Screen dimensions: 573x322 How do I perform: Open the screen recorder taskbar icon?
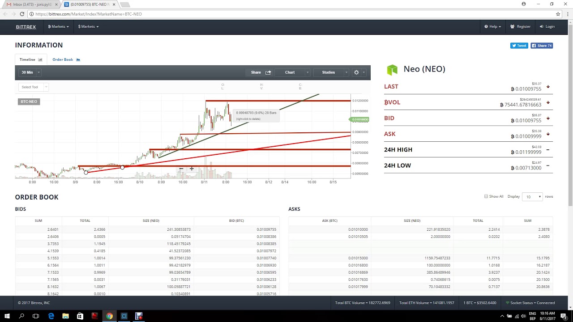click(139, 316)
